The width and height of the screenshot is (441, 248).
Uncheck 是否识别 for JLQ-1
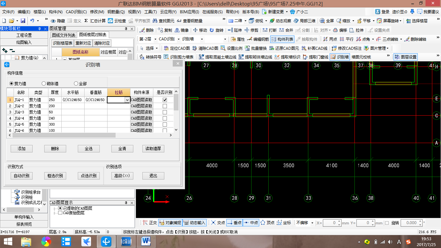click(x=165, y=100)
